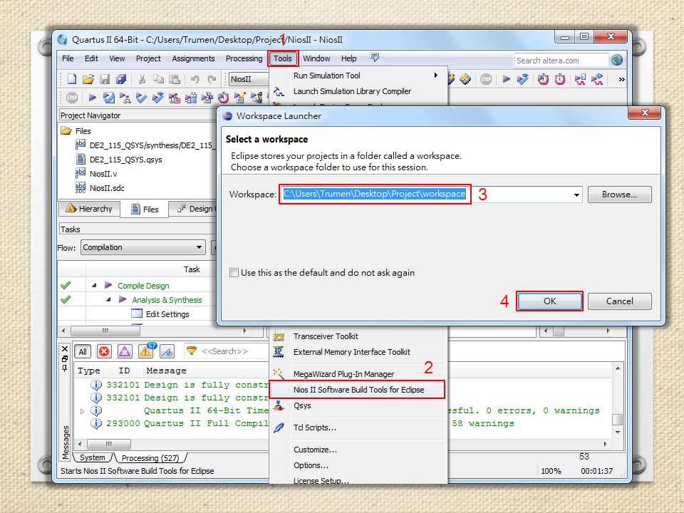Click Cancel in Workspace Launcher
The image size is (684, 513).
click(x=619, y=301)
